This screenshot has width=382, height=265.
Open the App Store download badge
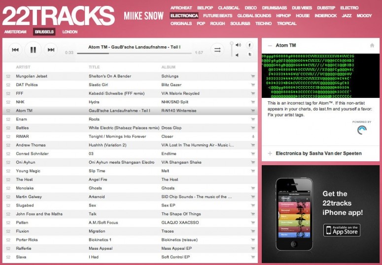click(x=342, y=230)
